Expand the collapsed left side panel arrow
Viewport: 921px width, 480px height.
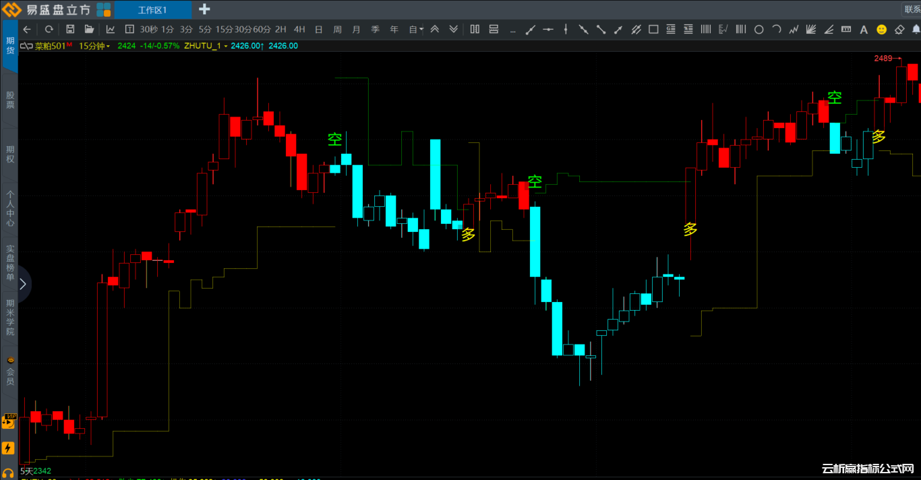tap(22, 284)
